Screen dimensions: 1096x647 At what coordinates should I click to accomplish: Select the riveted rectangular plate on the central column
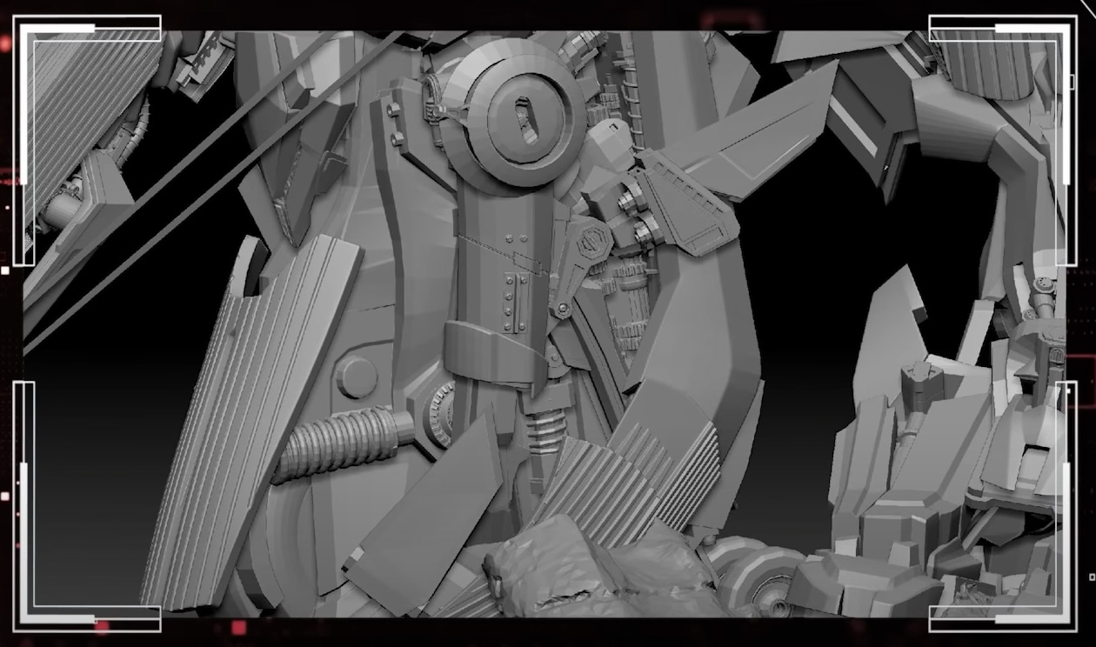pyautogui.click(x=515, y=301)
